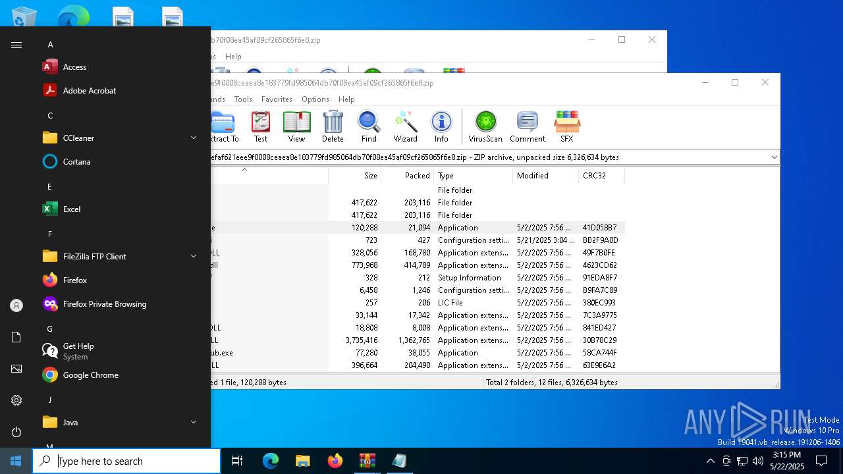This screenshot has height=474, width=843.
Task: Sort by the Type column header
Action: click(473, 176)
